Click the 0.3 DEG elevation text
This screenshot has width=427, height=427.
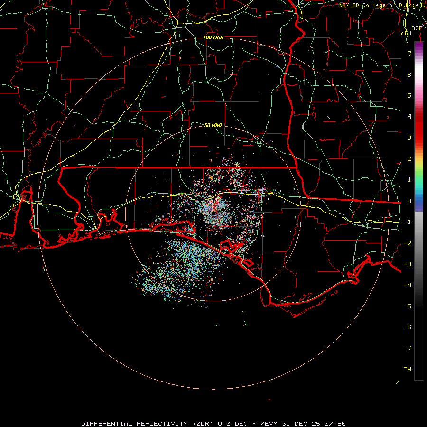[x=233, y=424]
